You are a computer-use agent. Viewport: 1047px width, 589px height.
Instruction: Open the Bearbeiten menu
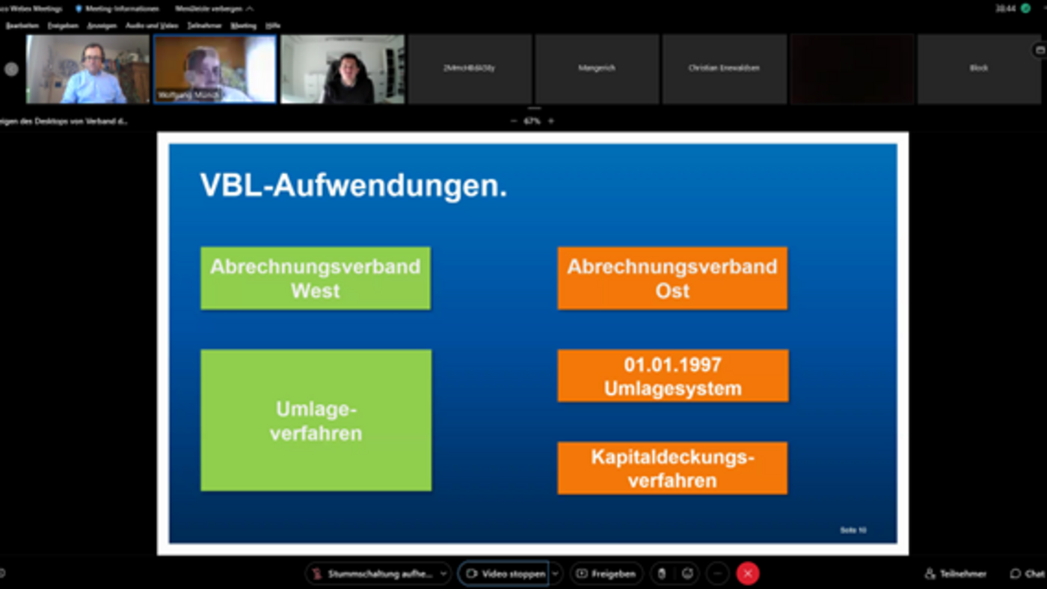[22, 25]
